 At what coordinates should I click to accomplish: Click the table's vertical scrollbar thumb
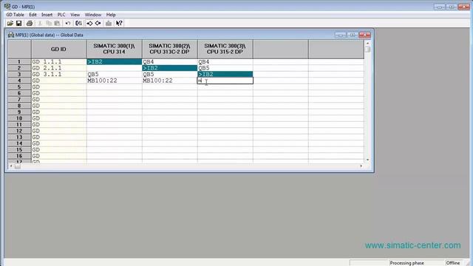[x=367, y=50]
